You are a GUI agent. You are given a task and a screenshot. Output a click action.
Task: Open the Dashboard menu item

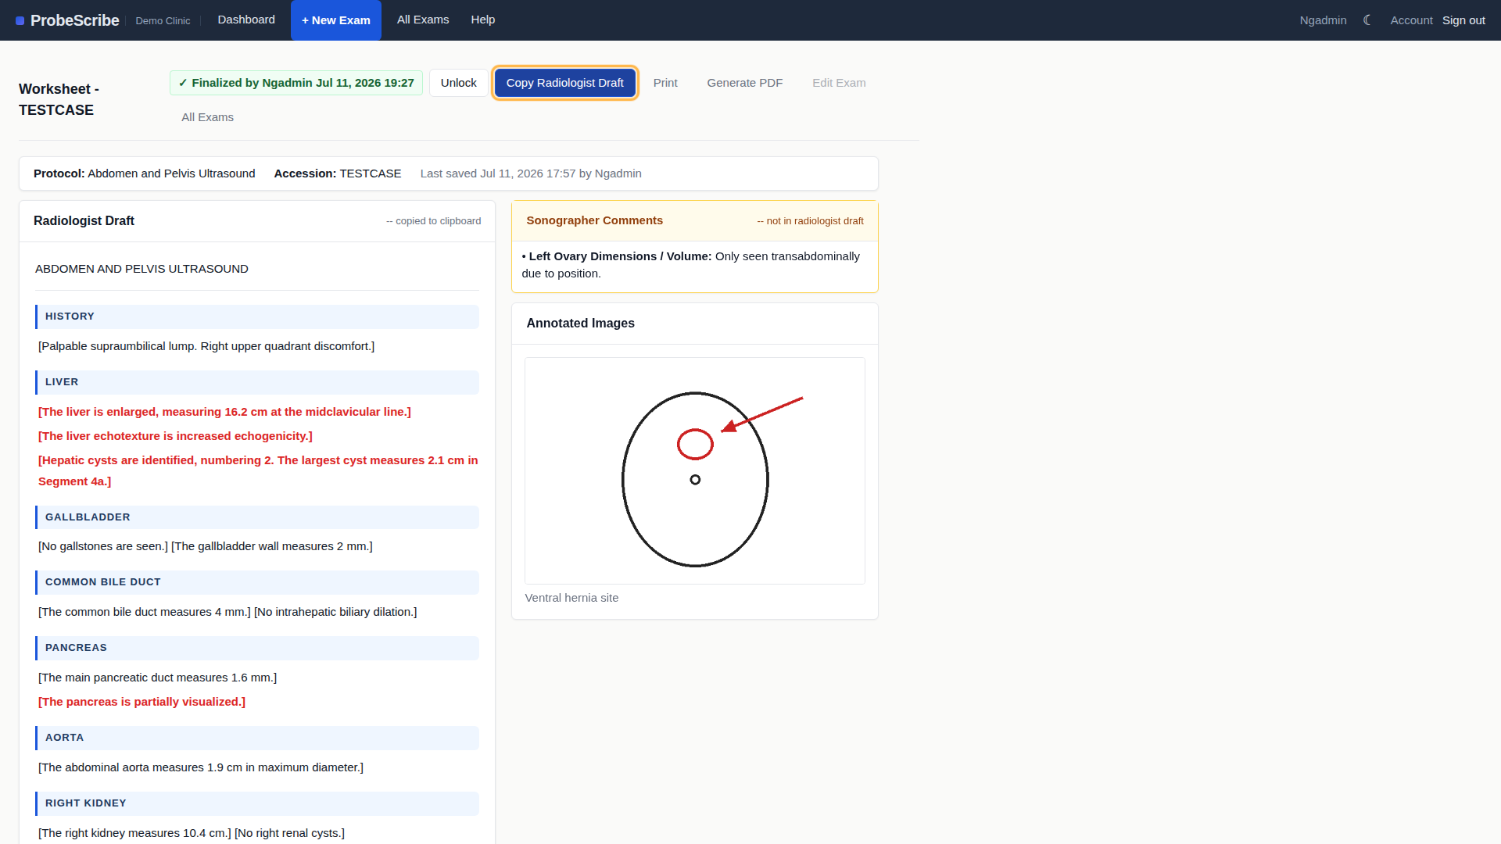(246, 20)
